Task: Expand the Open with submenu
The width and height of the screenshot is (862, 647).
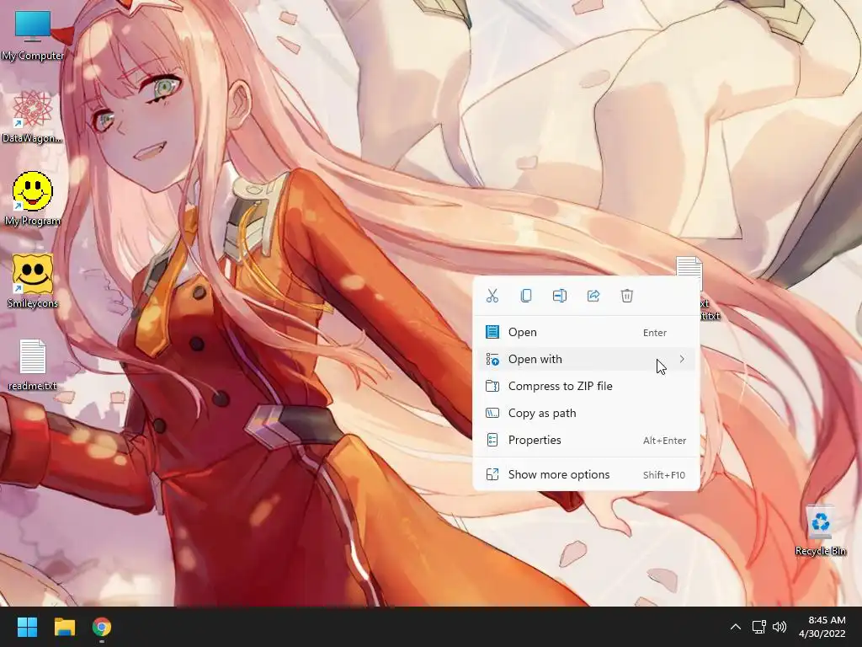Action: coord(586,359)
